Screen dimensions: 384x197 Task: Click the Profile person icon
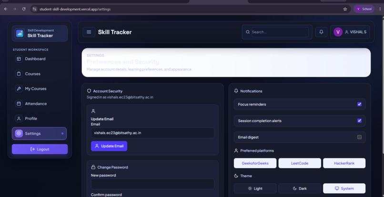click(x=19, y=119)
